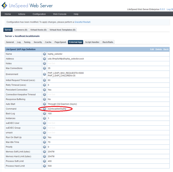Click the Graceful Restart link
The width and height of the screenshot is (173, 172).
[x=82, y=22]
